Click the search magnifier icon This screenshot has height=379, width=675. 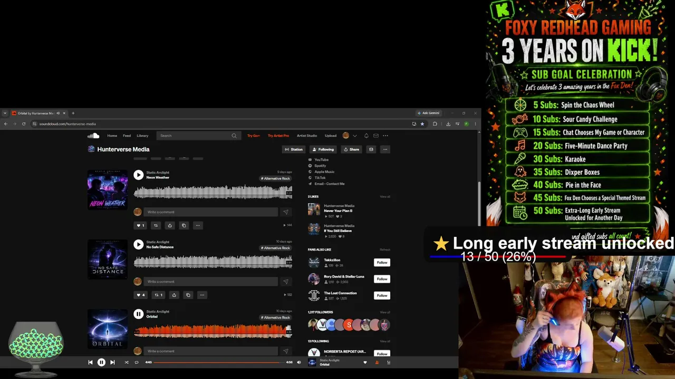click(234, 136)
